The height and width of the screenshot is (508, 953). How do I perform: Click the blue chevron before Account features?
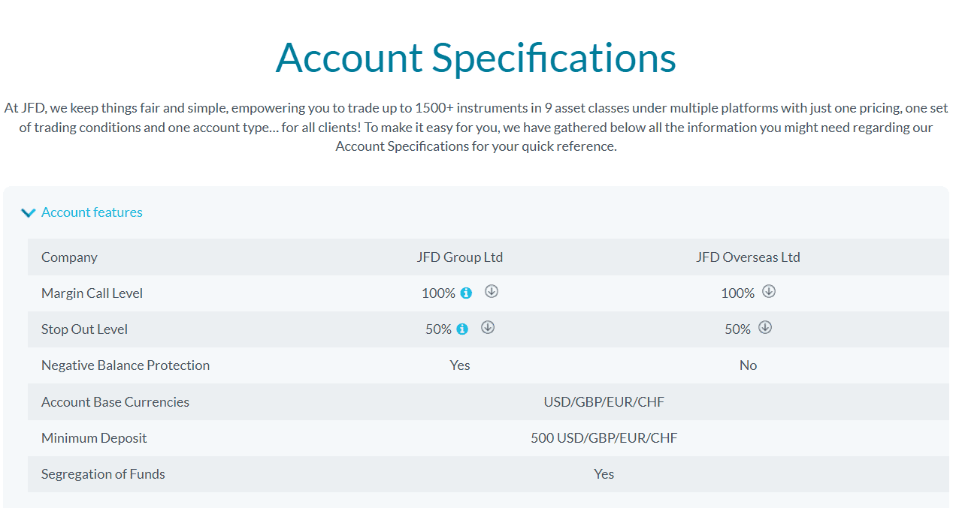click(x=28, y=212)
